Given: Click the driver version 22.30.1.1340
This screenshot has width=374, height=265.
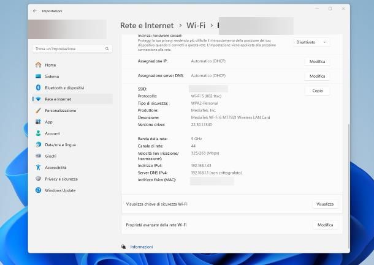Looking at the screenshot, I should 201,124.
